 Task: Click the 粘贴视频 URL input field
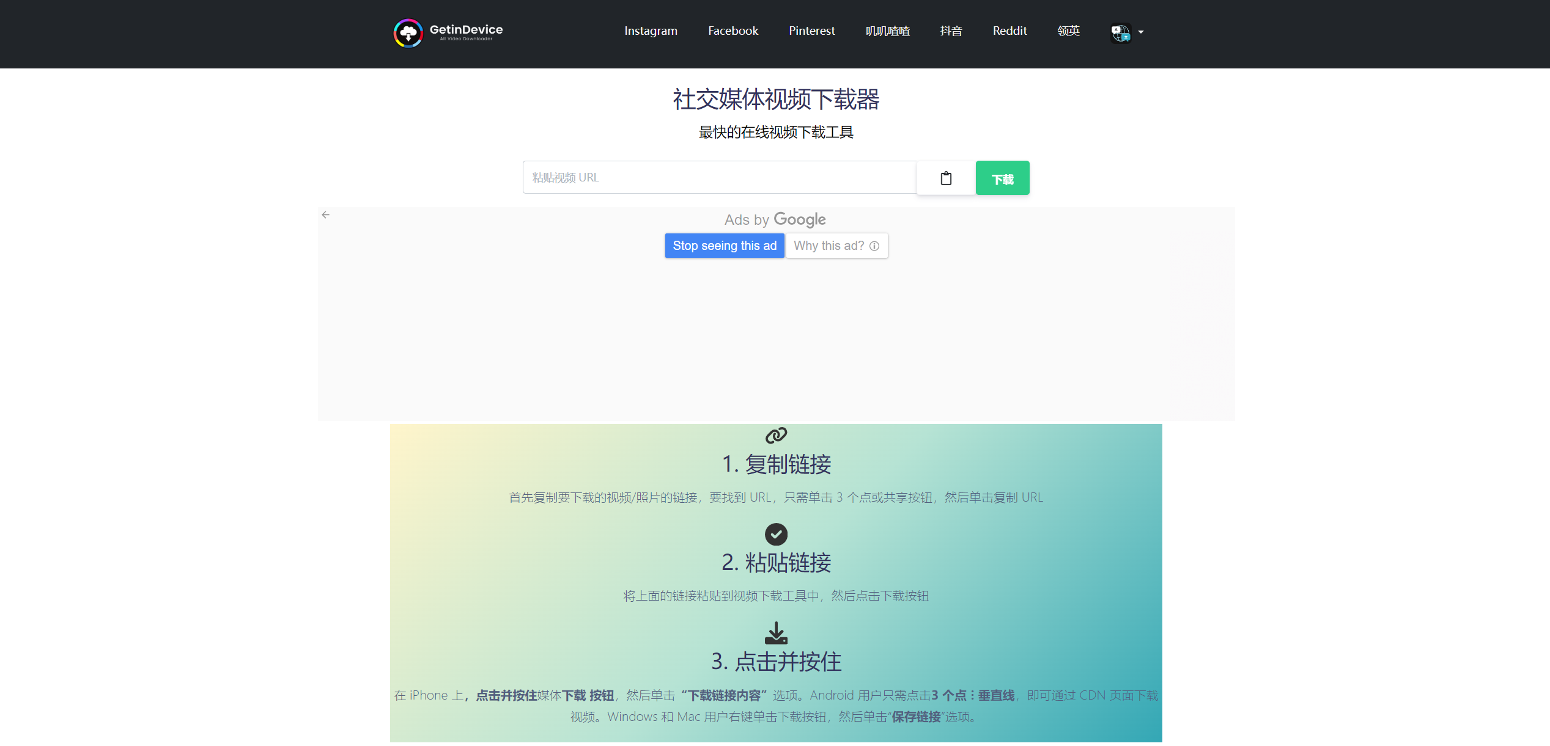pos(718,177)
